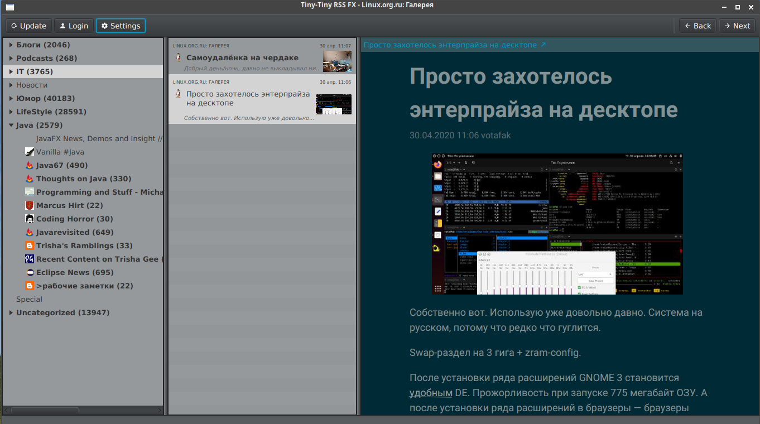Open the window menu icon in title bar

point(9,7)
